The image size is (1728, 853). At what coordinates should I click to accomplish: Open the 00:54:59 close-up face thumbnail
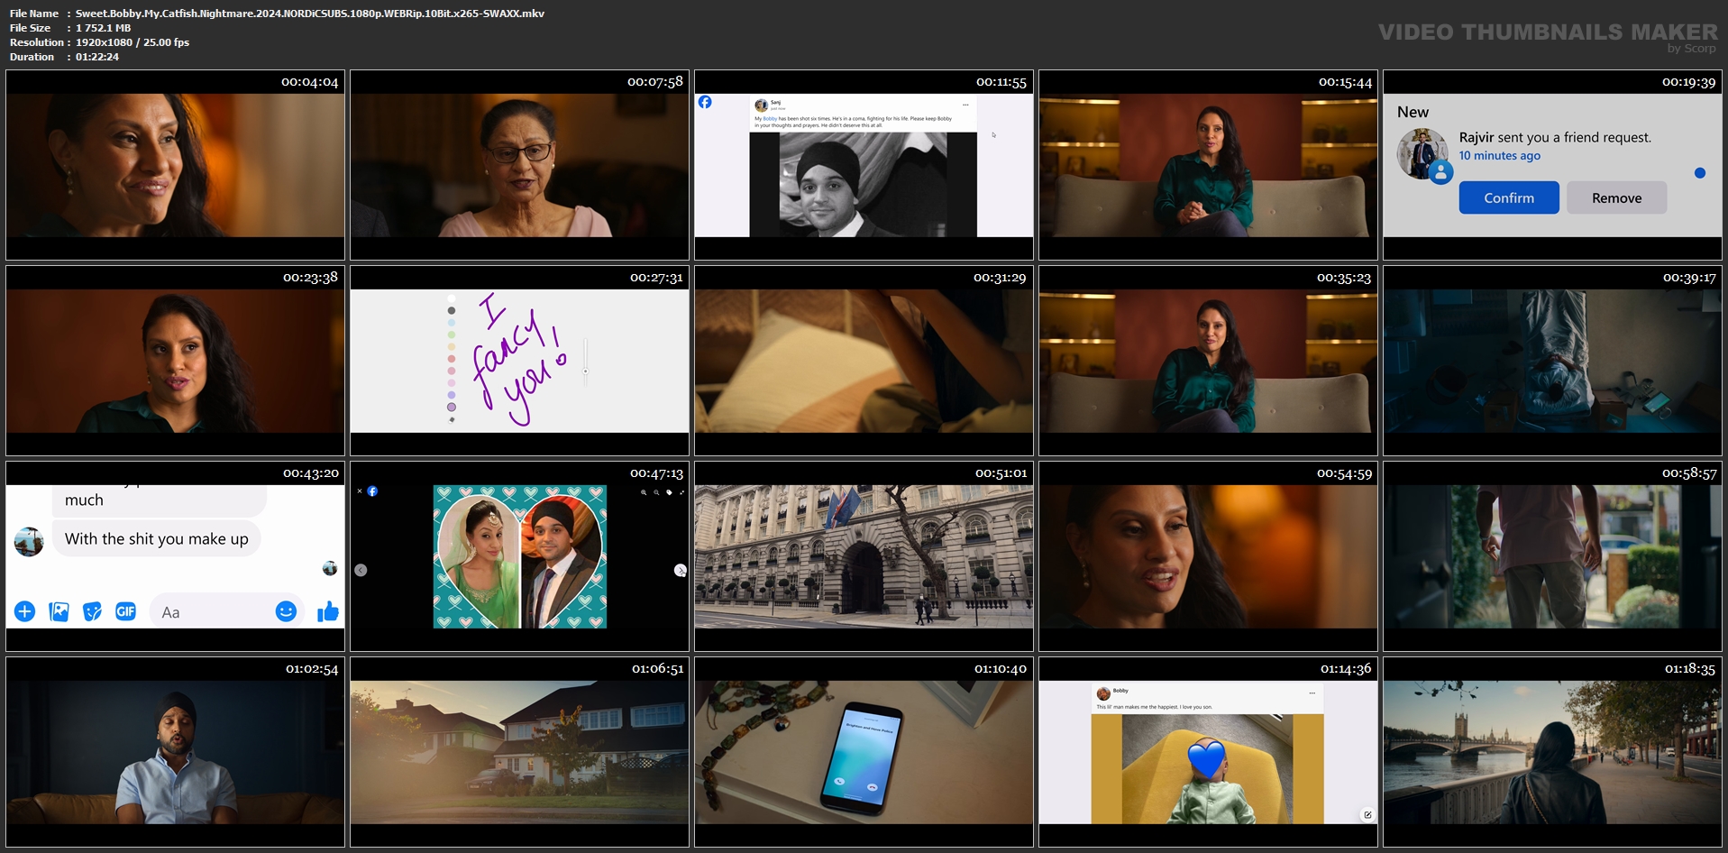pos(1208,556)
